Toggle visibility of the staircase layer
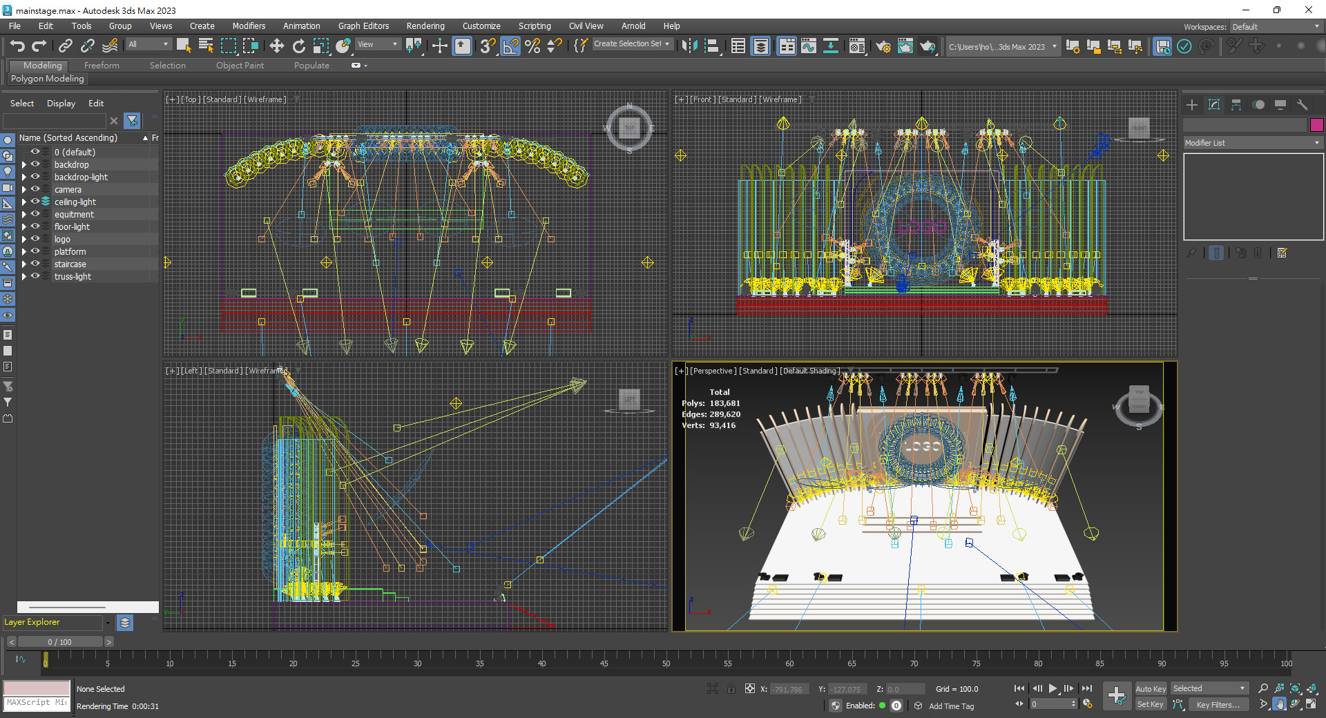The image size is (1326, 718). [x=35, y=264]
